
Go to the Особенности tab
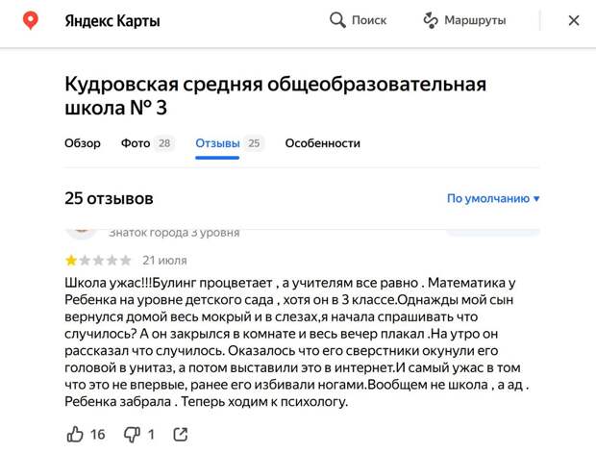pos(322,143)
